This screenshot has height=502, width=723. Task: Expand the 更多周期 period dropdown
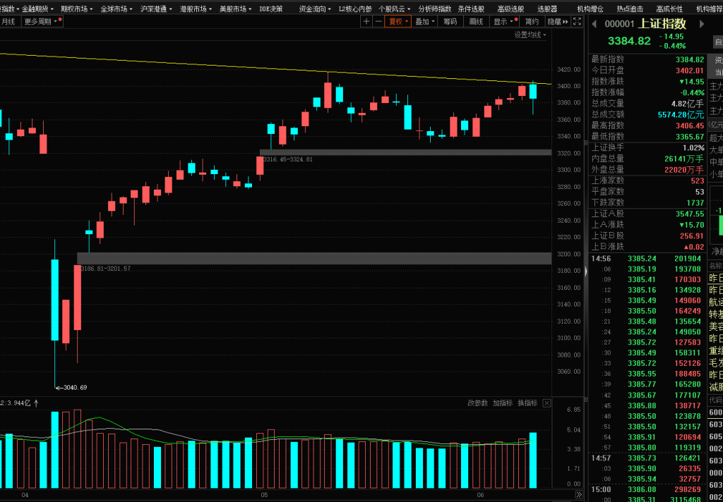43,21
